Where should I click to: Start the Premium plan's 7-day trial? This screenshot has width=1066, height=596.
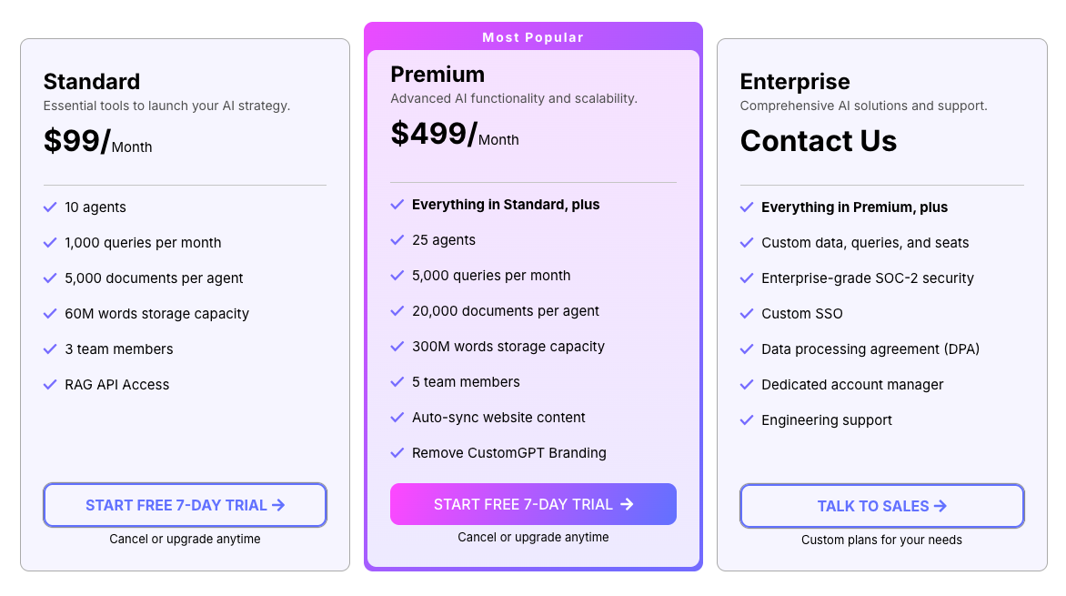(533, 504)
